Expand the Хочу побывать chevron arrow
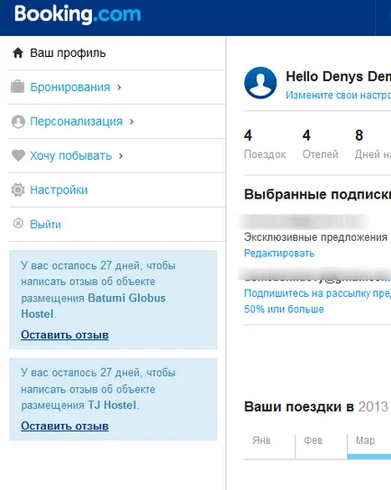This screenshot has height=490, width=391. pos(121,155)
